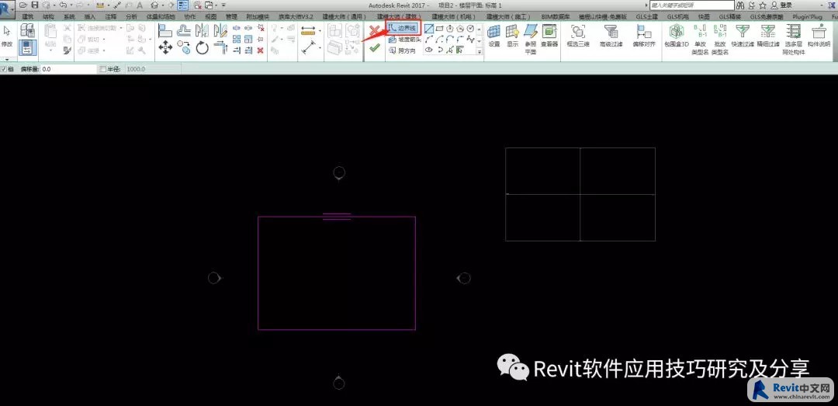Click the 参照平面 reference plane tool

tap(530, 40)
